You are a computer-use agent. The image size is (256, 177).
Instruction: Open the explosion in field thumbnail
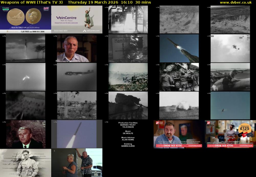click(x=179, y=105)
